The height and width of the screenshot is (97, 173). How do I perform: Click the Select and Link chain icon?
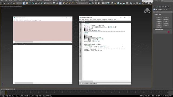[8, 4]
